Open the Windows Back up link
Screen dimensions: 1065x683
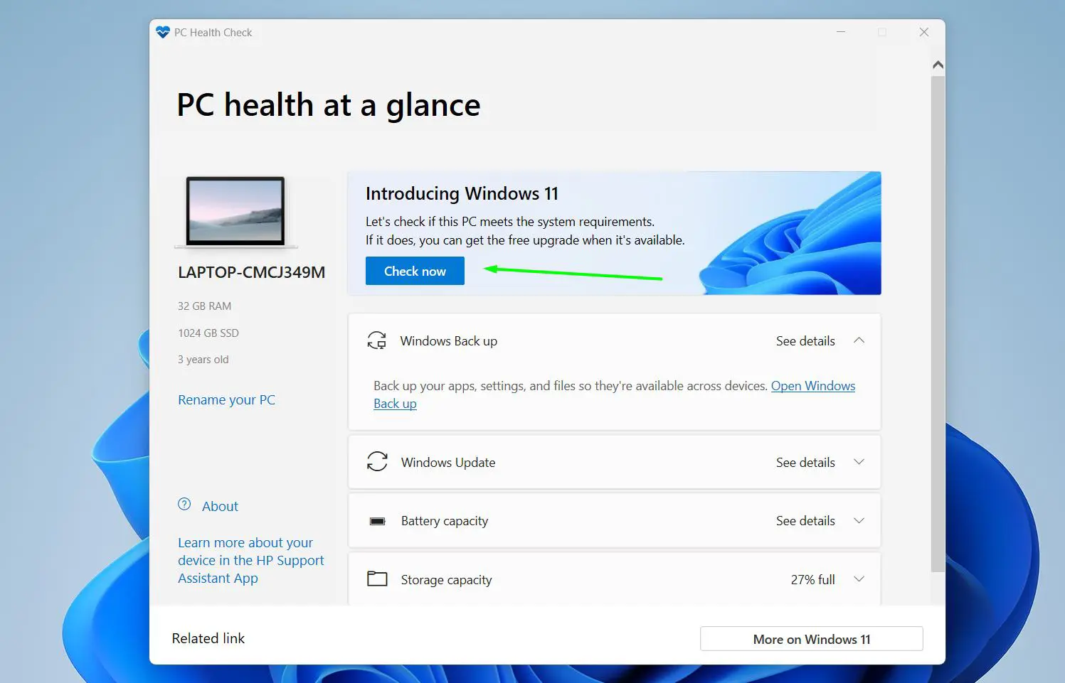click(x=813, y=386)
